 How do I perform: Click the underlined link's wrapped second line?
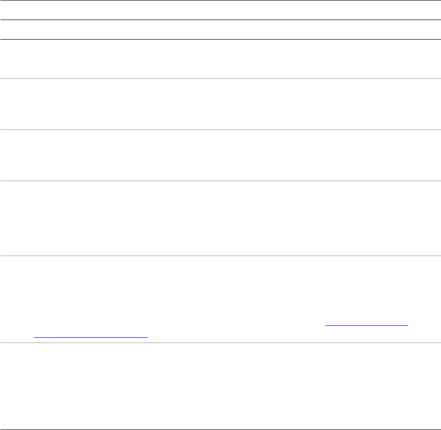pos(91,336)
